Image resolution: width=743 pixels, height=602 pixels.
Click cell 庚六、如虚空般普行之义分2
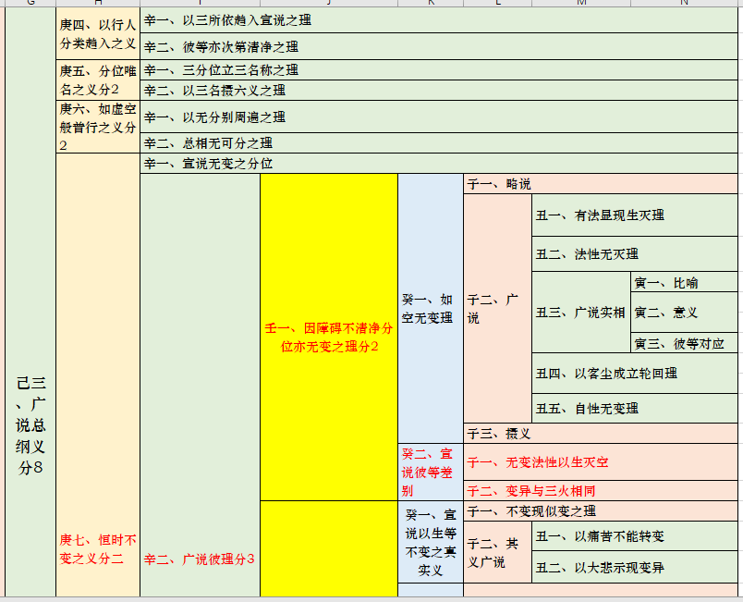[98, 127]
